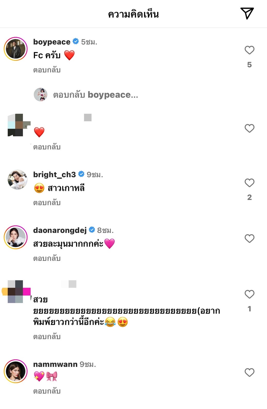Reply to boypeace's comment
The height and width of the screenshot is (409, 267).
(47, 70)
